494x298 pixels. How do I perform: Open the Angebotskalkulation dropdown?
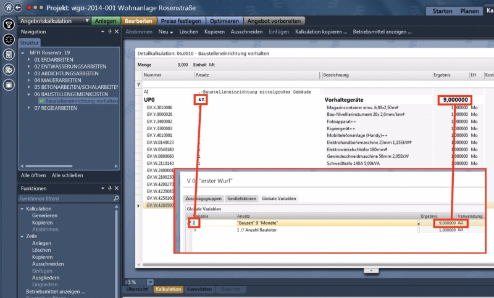[87, 21]
